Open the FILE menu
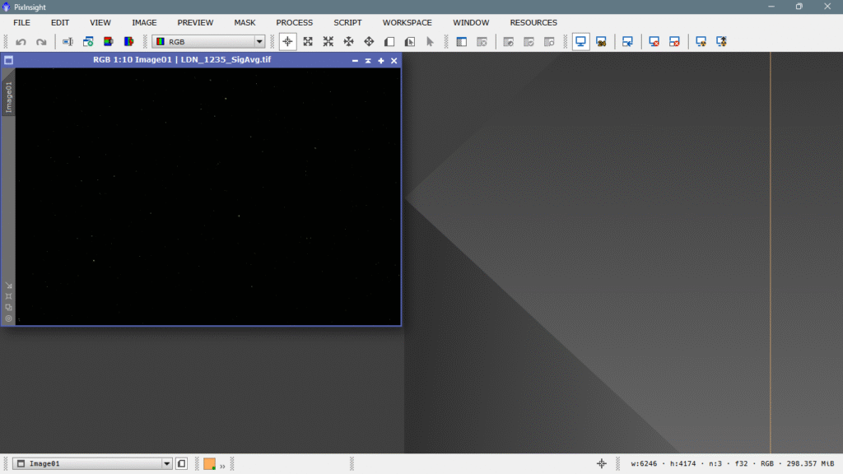Screen dimensions: 843x474 point(21,22)
